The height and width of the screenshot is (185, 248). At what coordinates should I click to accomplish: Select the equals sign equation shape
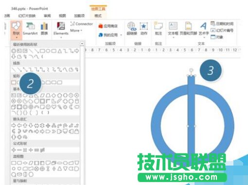[36, 150]
